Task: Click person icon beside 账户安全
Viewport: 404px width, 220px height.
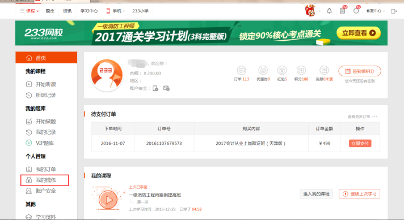Action: 29,191
